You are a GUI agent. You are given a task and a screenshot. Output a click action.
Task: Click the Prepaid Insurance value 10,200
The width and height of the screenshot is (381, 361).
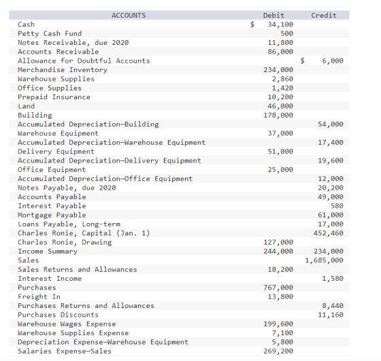tap(280, 97)
